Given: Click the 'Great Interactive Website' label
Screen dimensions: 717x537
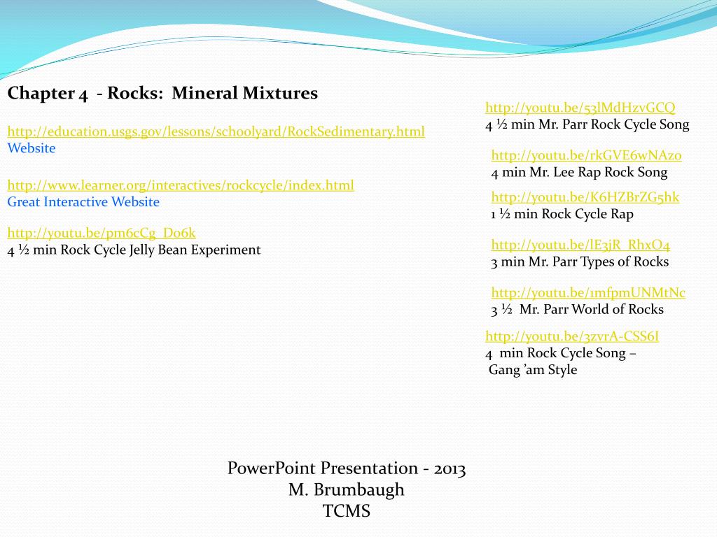Looking at the screenshot, I should [x=83, y=202].
